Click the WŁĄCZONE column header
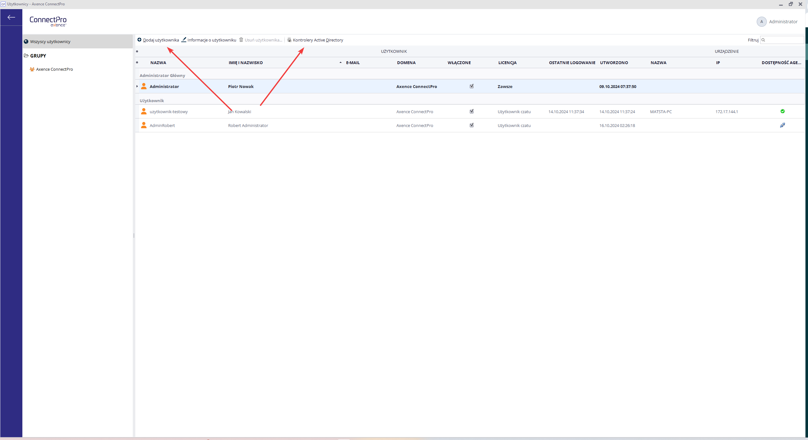 [x=459, y=63]
